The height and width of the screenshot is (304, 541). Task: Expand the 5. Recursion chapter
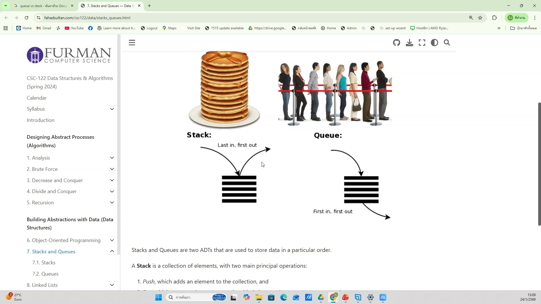pyautogui.click(x=112, y=203)
